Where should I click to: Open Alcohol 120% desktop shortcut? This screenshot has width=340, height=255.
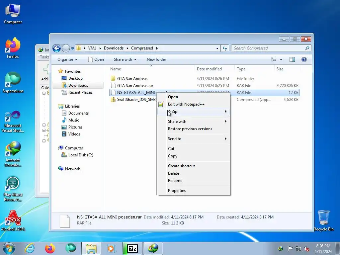pyautogui.click(x=13, y=220)
